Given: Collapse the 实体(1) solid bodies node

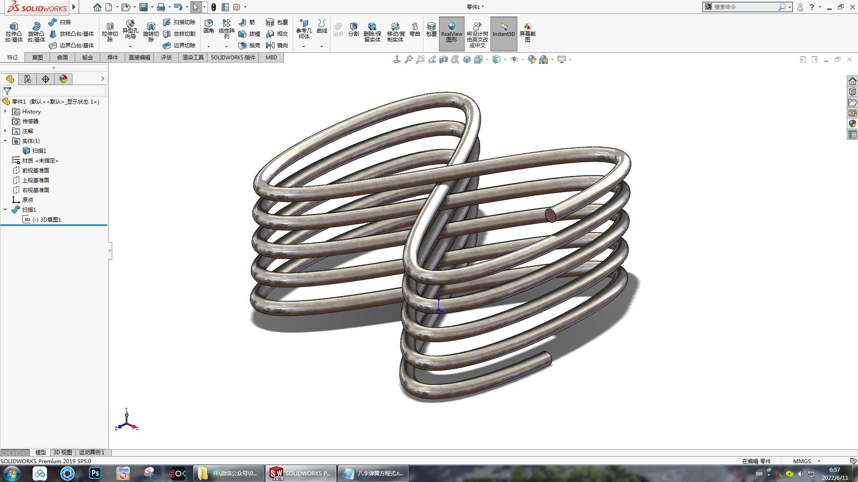Looking at the screenshot, I should click(x=5, y=141).
